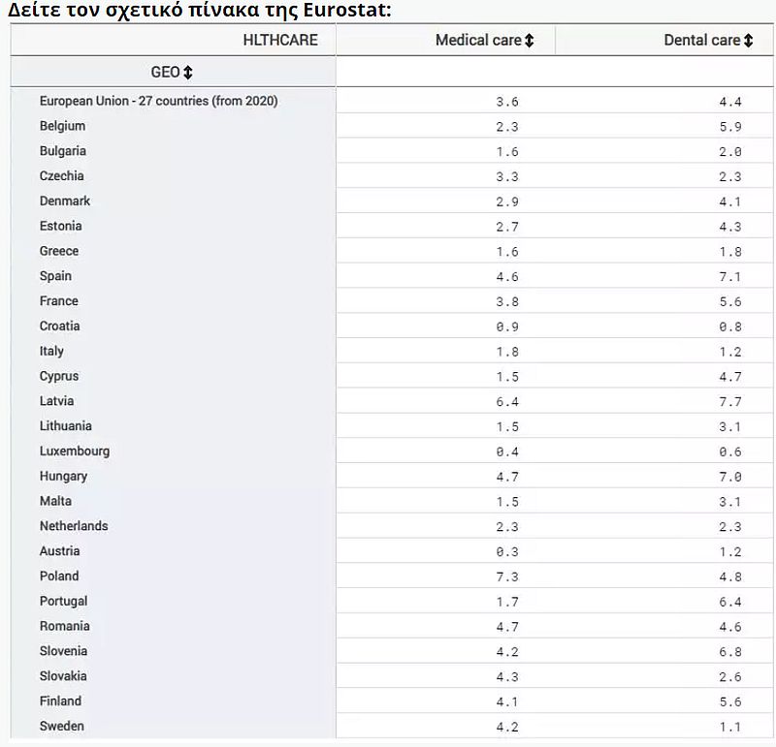The width and height of the screenshot is (776, 747).
Task: Select the Medical care column header text
Action: [477, 41]
